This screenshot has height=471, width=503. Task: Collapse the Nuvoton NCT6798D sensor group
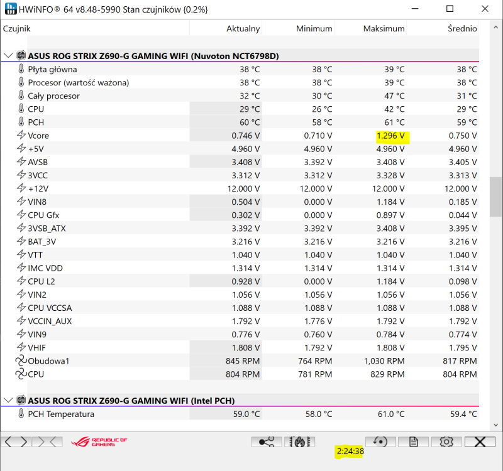click(x=8, y=56)
